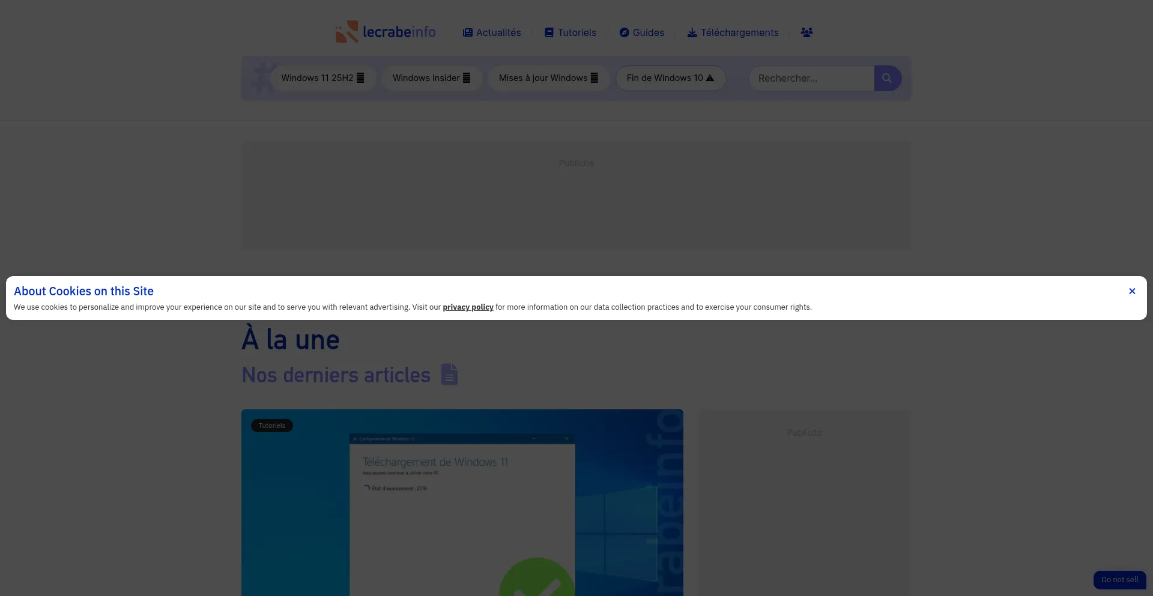Click the Nos derniers articles heading
This screenshot has width=1153, height=596.
(336, 375)
